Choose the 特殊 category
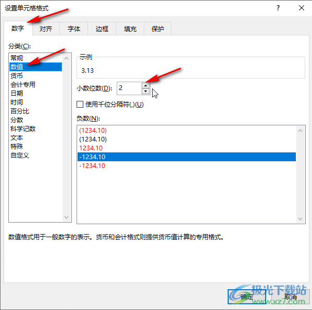 [x=36, y=146]
